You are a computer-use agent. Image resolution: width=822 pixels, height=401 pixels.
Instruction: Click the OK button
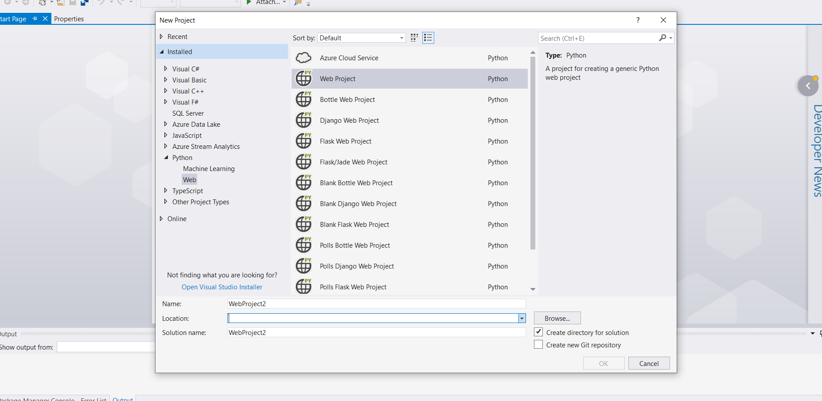pos(604,363)
